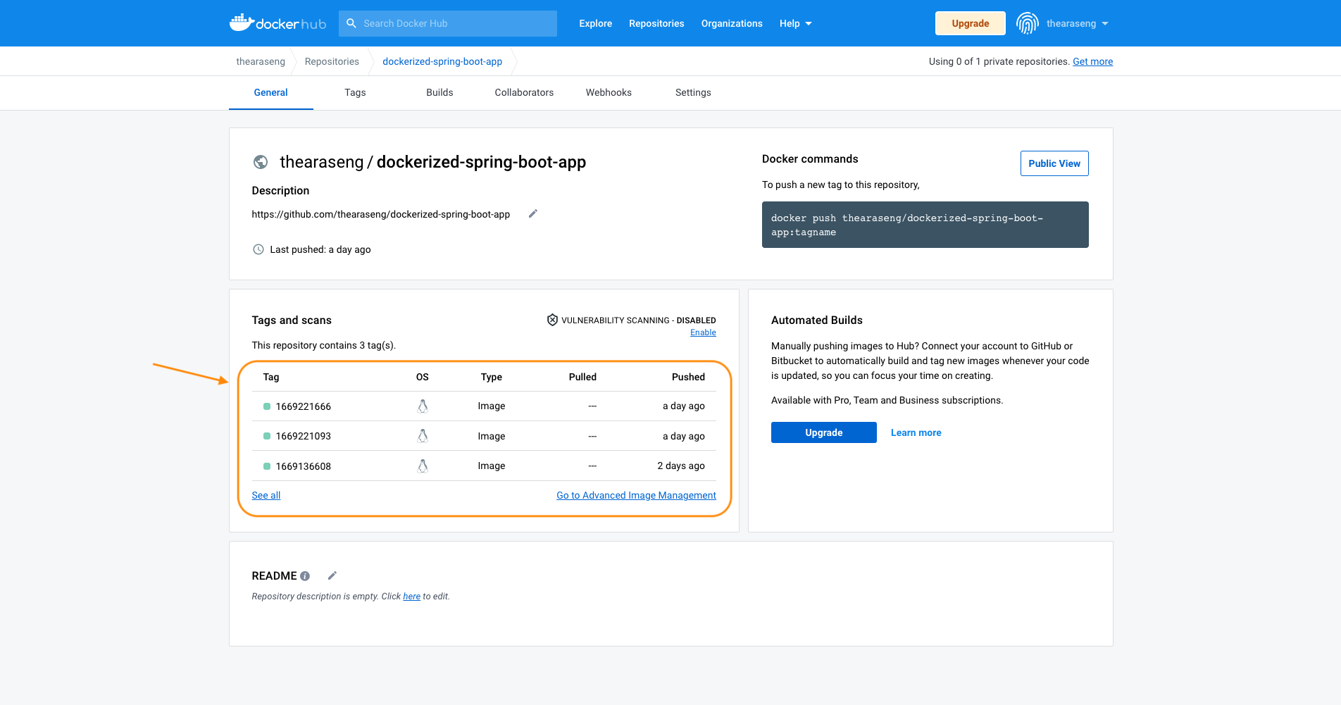Click the Linux penguin icon for tag 1669221666
The height and width of the screenshot is (705, 1341).
pyautogui.click(x=423, y=406)
